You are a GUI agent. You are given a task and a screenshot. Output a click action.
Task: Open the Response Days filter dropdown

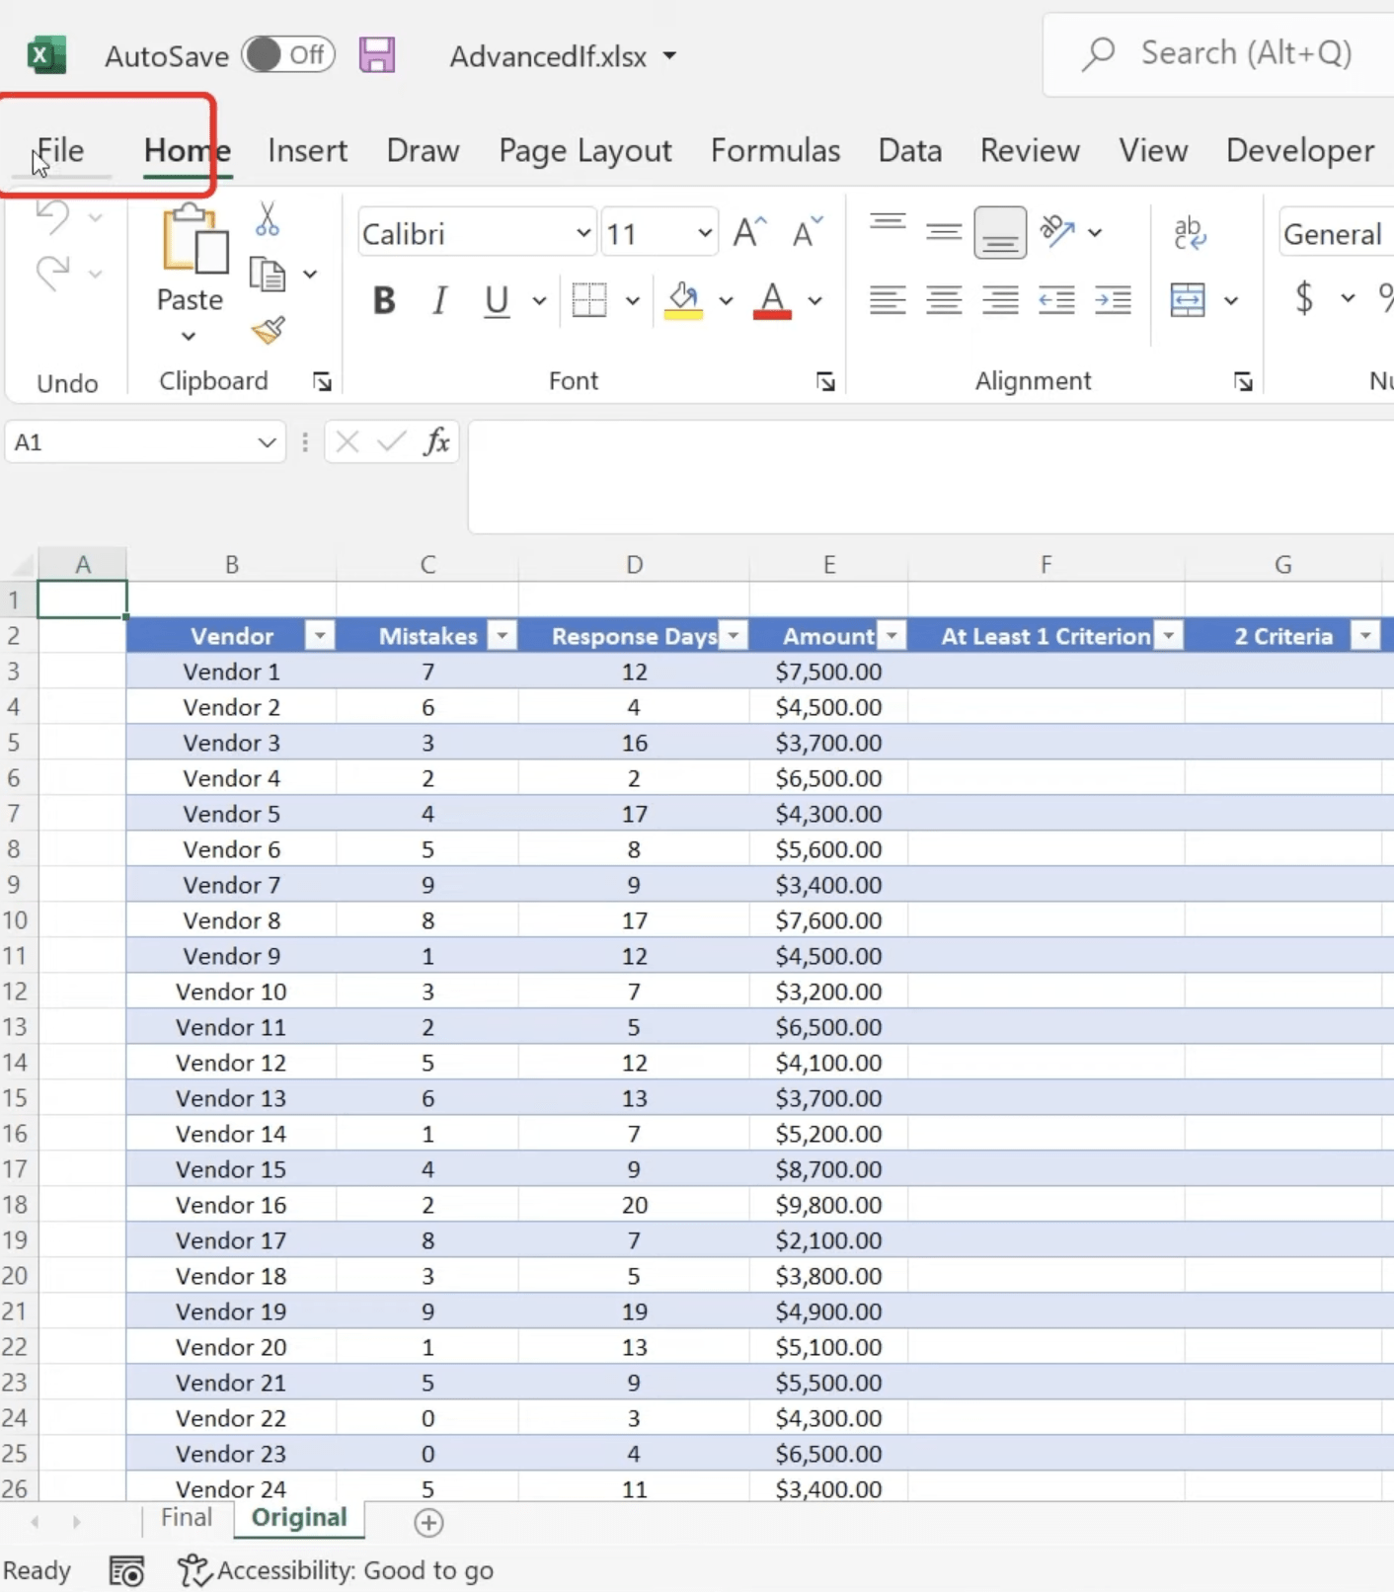click(x=734, y=636)
